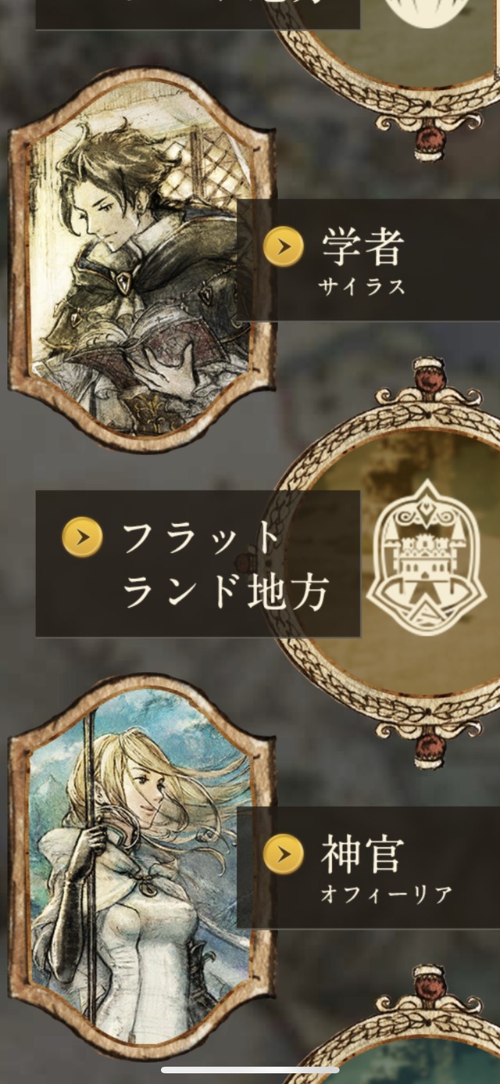500x1084 pixels.
Task: Click the gold arrow beside 学者
Action: click(283, 248)
